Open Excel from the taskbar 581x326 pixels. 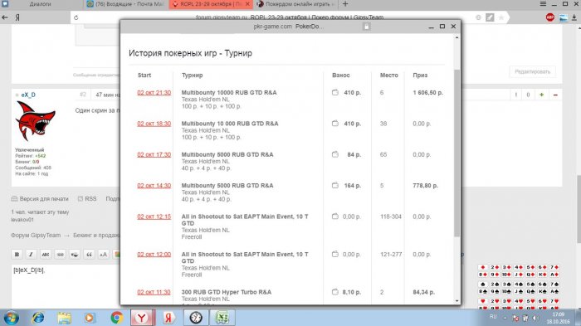tap(222, 318)
